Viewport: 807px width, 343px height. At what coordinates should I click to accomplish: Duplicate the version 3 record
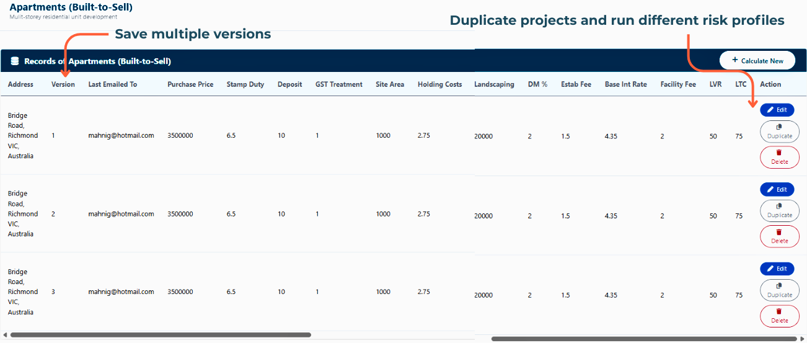[779, 291]
